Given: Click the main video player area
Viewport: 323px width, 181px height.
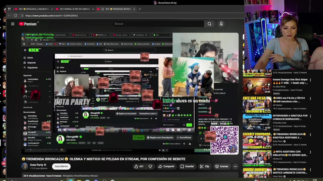Looking at the screenshot, I should (x=130, y=93).
